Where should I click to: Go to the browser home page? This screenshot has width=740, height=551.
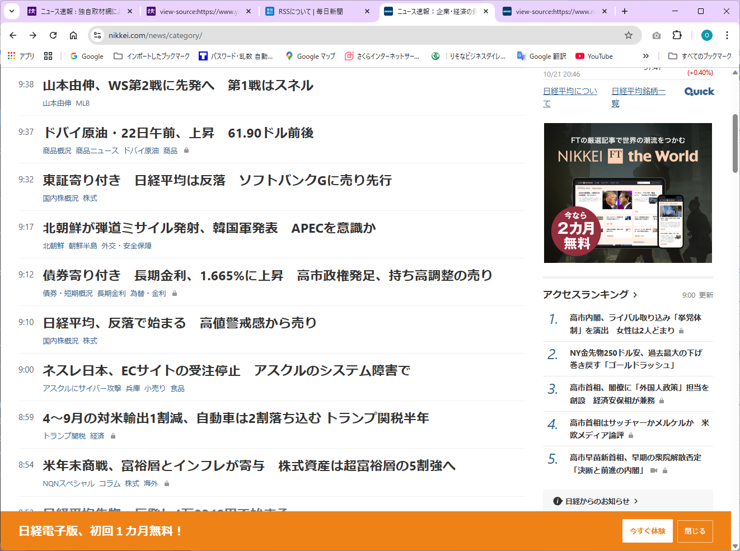click(73, 35)
